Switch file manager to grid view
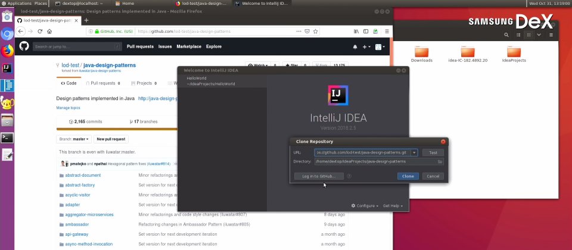 pos(529,35)
